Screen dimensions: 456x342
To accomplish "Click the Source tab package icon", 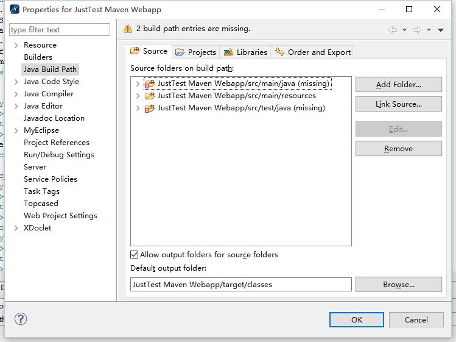I will (135, 51).
